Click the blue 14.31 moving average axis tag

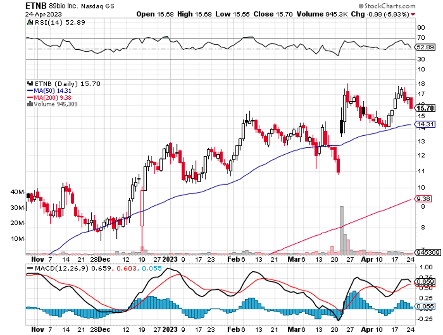click(425, 124)
